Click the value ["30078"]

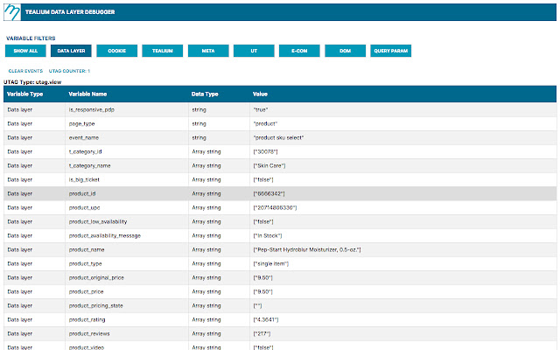coord(265,151)
